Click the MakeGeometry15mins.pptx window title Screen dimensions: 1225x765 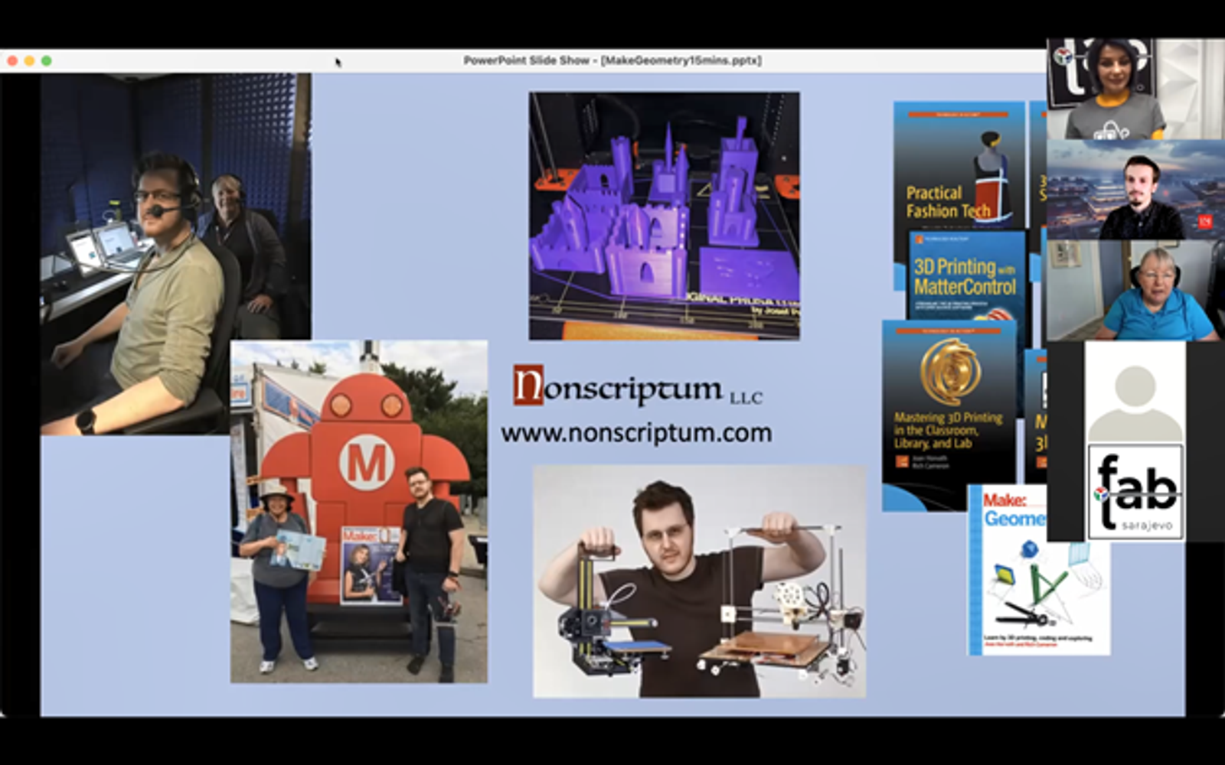click(x=612, y=60)
